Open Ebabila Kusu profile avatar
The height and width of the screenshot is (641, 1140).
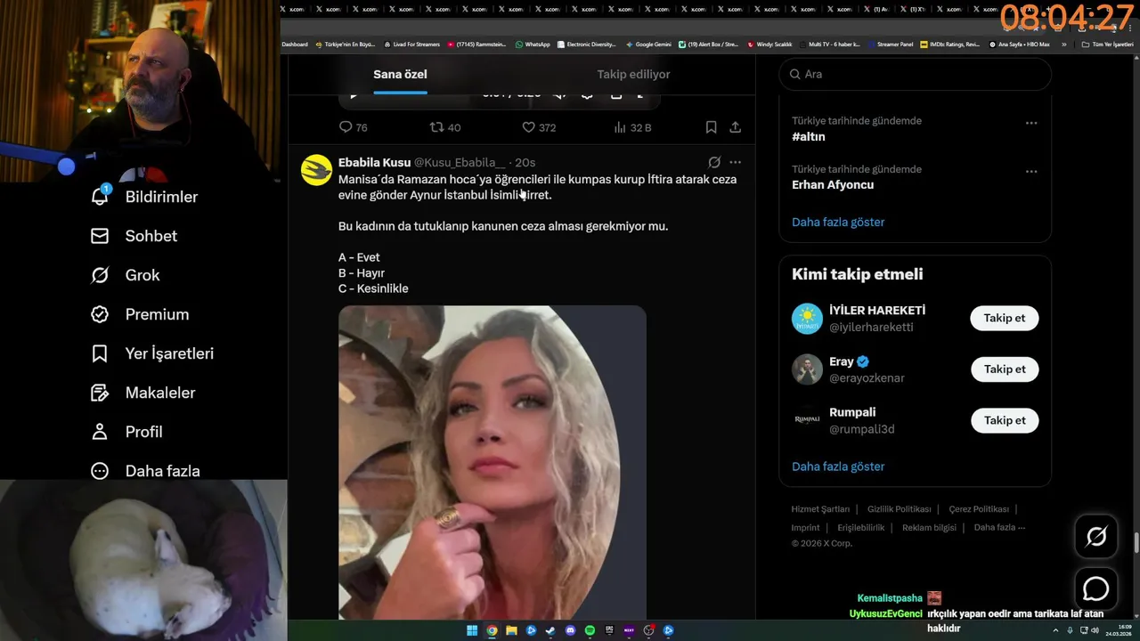pos(316,170)
